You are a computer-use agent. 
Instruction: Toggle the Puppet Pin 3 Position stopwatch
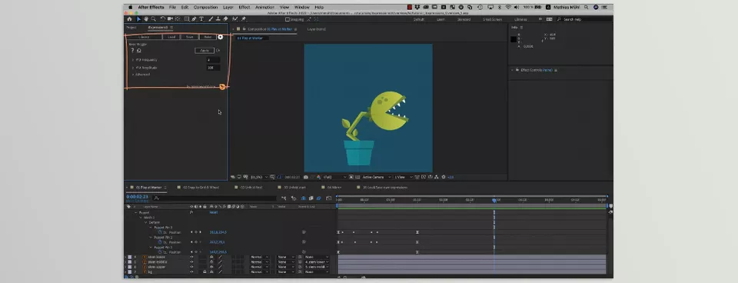tap(160, 232)
